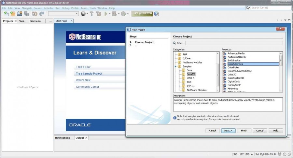Select the BrickBreaker sample project
The width and height of the screenshot is (293, 158).
(x=234, y=60)
